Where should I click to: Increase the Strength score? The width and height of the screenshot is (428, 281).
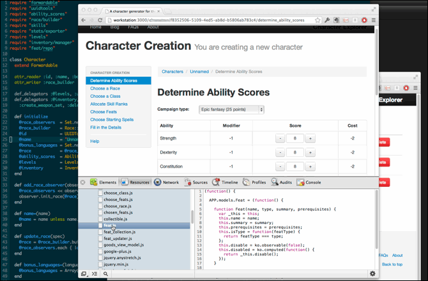(310, 138)
